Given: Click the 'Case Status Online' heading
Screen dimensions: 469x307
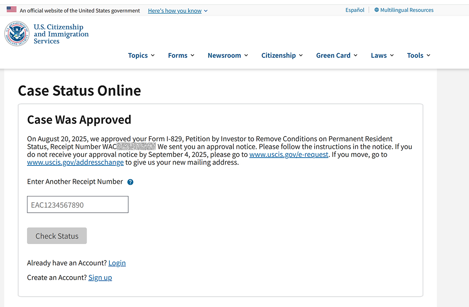Looking at the screenshot, I should tap(79, 91).
